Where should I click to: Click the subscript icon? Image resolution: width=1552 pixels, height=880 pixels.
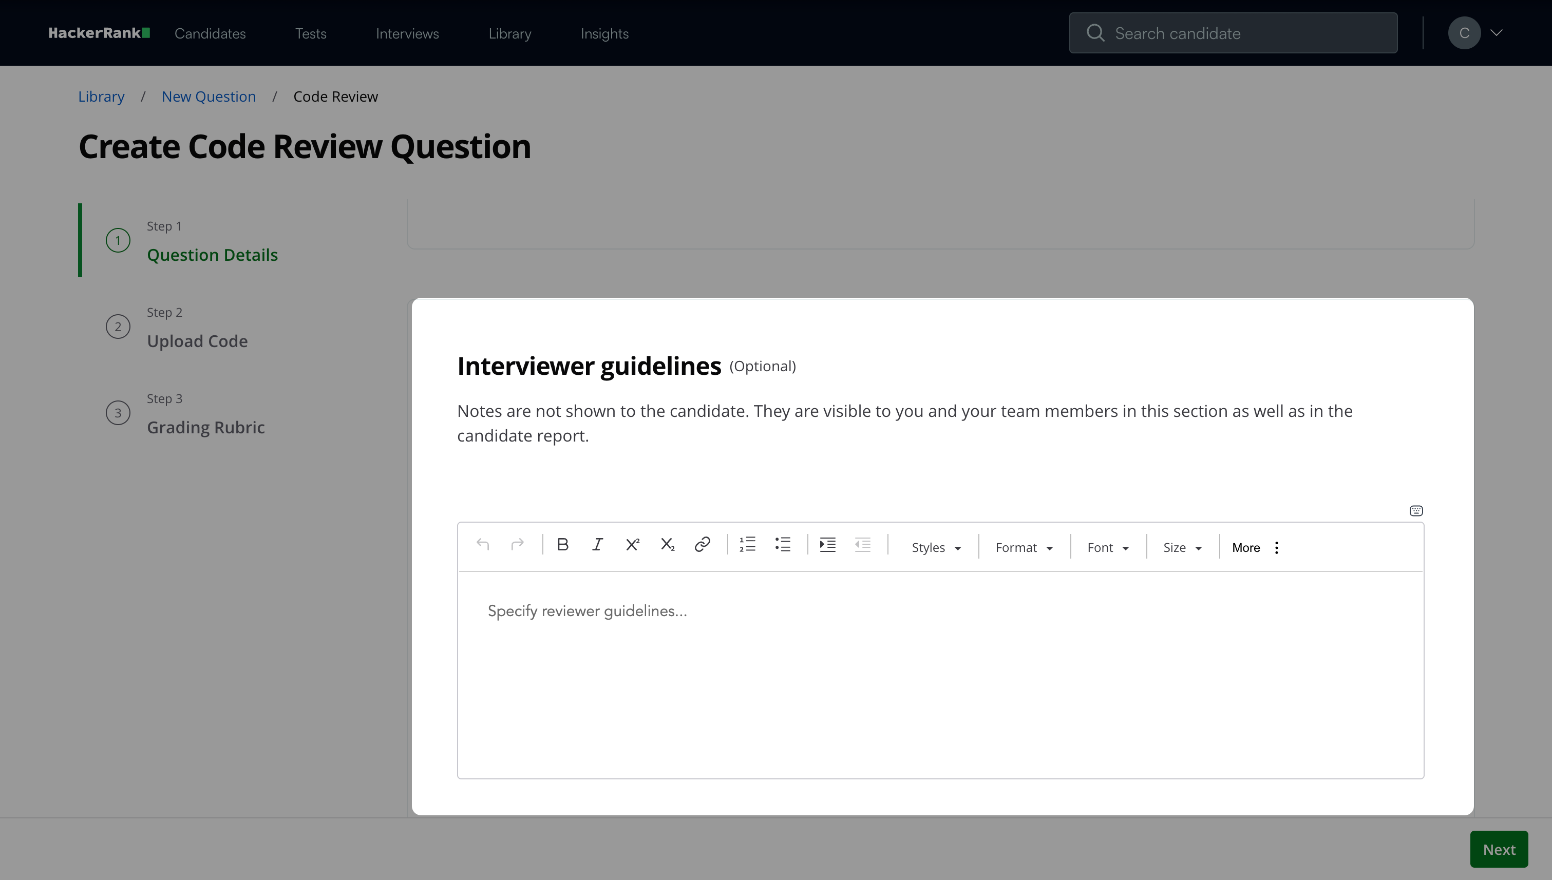point(668,545)
